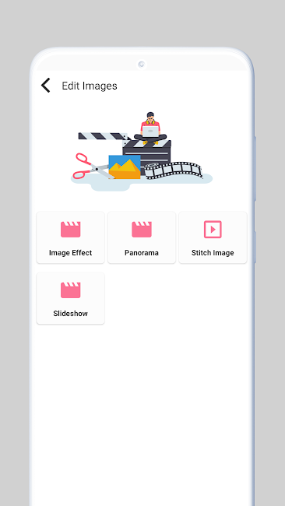
Task: Click the mountain landscape picture in the illustration
Action: tap(125, 167)
